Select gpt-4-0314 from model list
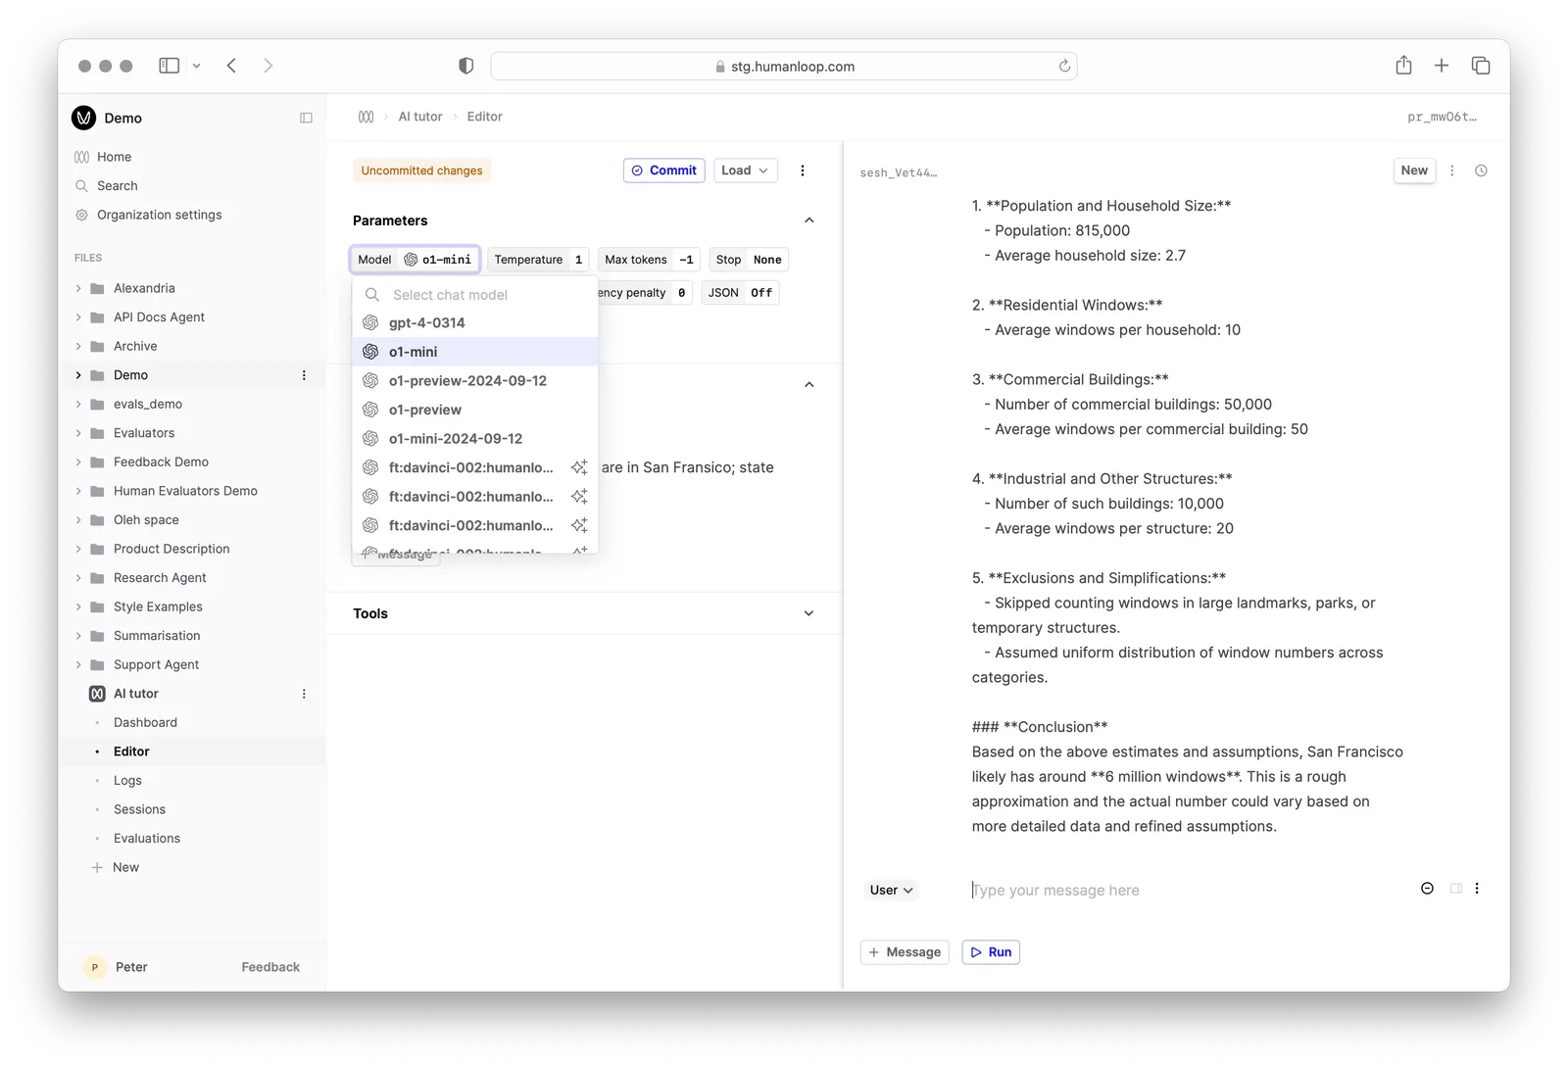The height and width of the screenshot is (1068, 1568). [x=475, y=322]
